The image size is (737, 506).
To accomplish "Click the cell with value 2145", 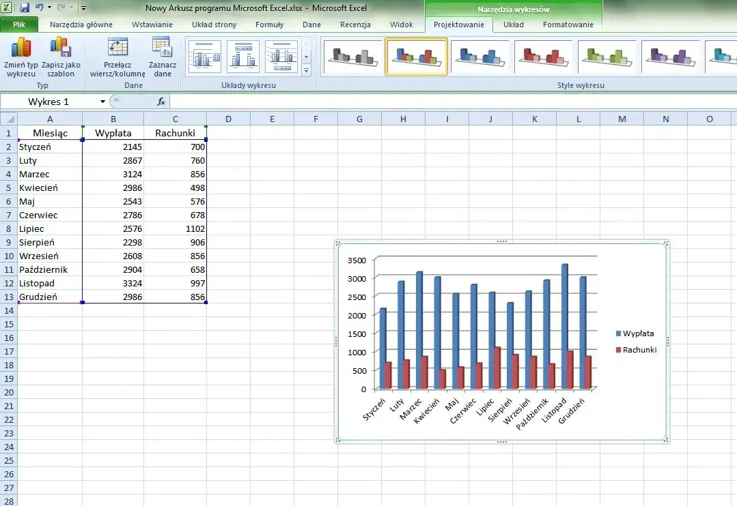I will 113,147.
